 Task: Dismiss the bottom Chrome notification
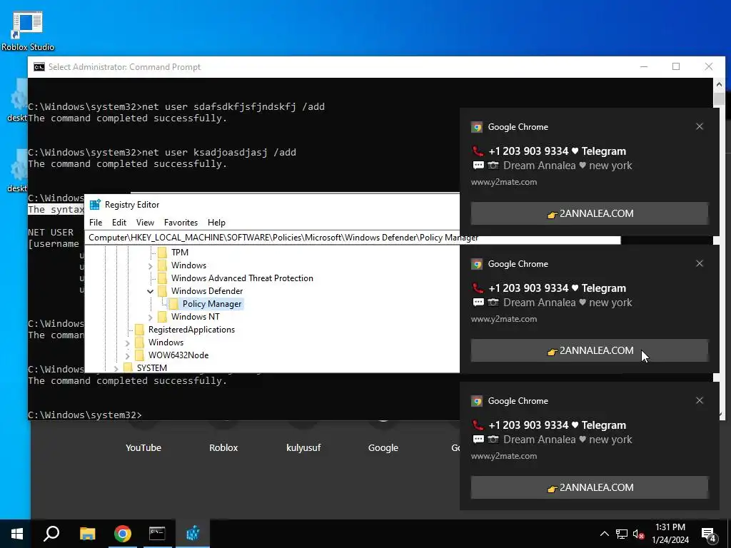(x=700, y=400)
